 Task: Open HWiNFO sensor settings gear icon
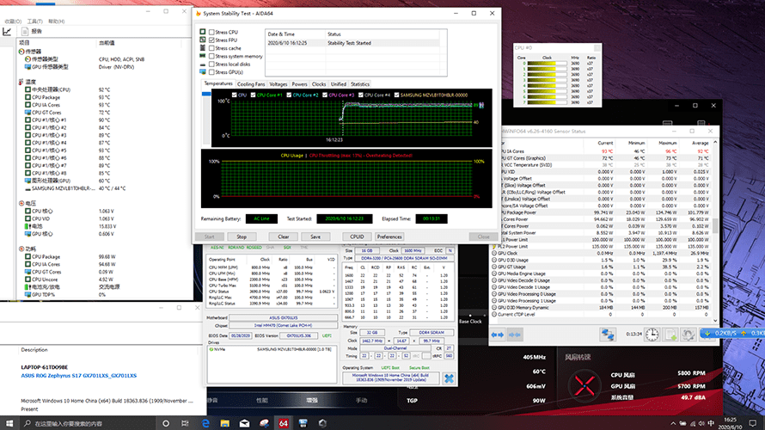click(688, 335)
